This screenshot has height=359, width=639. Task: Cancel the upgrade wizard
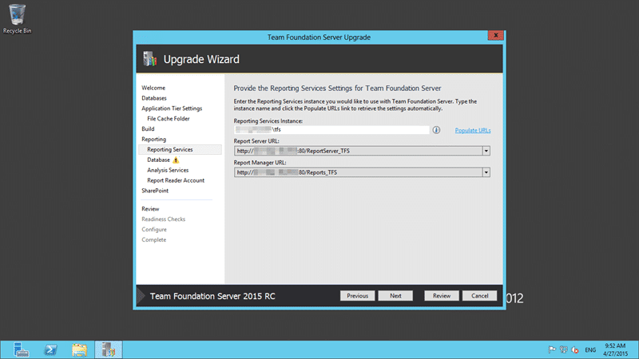pos(480,296)
